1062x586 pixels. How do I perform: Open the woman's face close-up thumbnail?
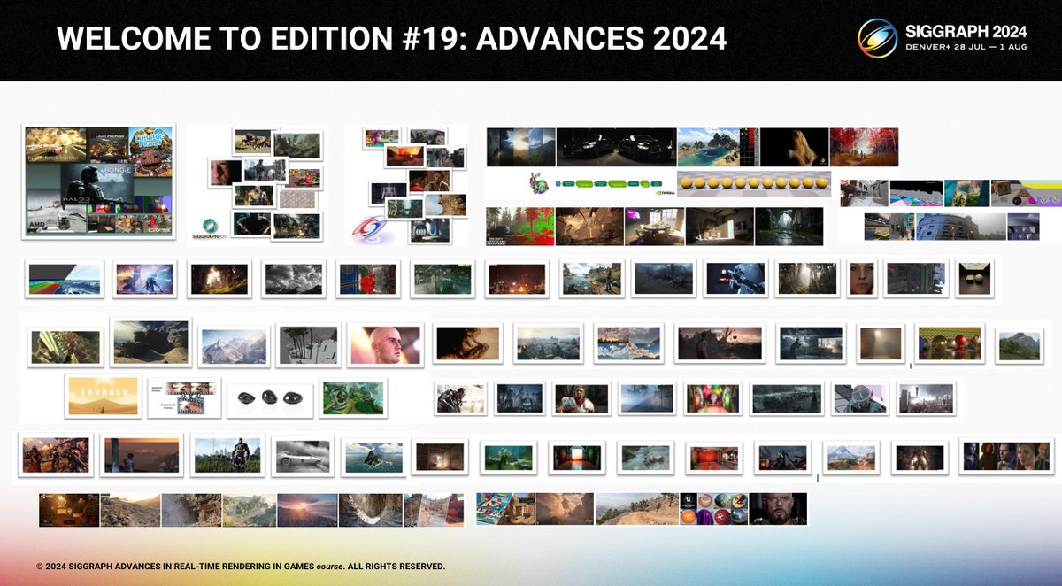862,279
